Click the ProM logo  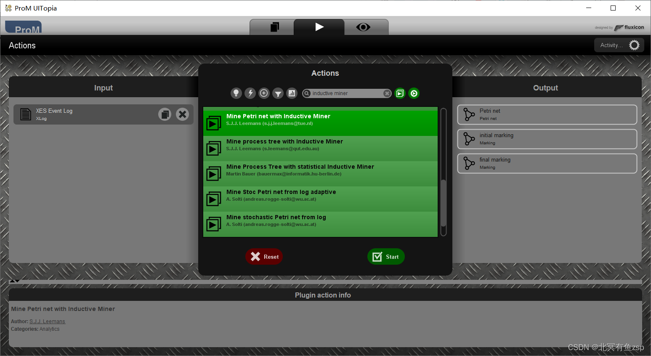coord(24,28)
